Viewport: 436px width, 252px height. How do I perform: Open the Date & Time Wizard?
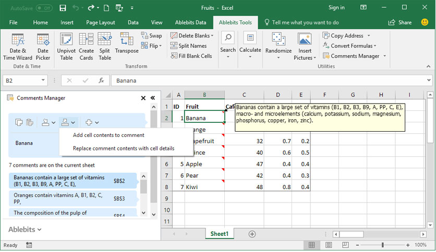click(18, 47)
